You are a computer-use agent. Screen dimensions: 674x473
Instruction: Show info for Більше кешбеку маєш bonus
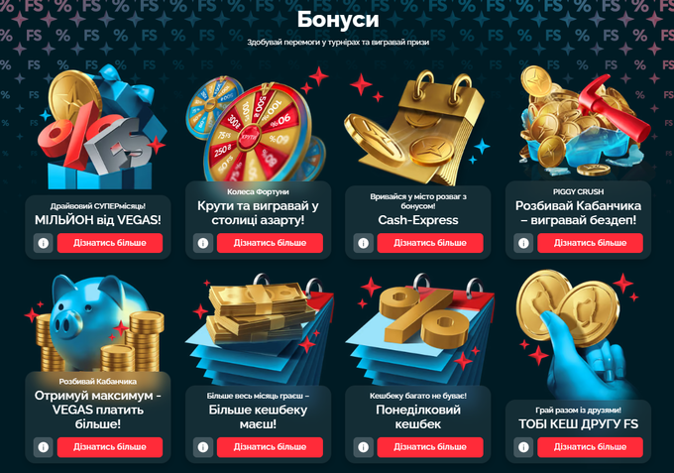(x=203, y=447)
